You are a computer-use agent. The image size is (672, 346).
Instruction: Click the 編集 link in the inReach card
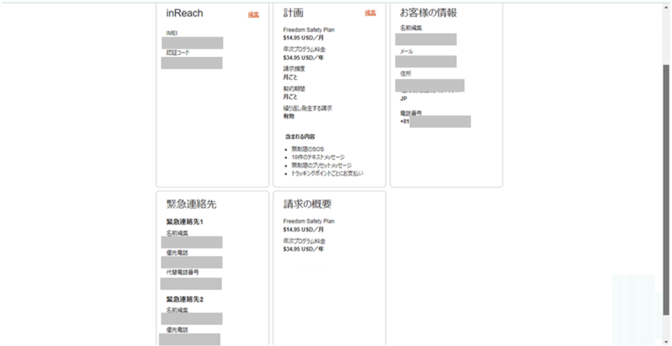coord(253,14)
